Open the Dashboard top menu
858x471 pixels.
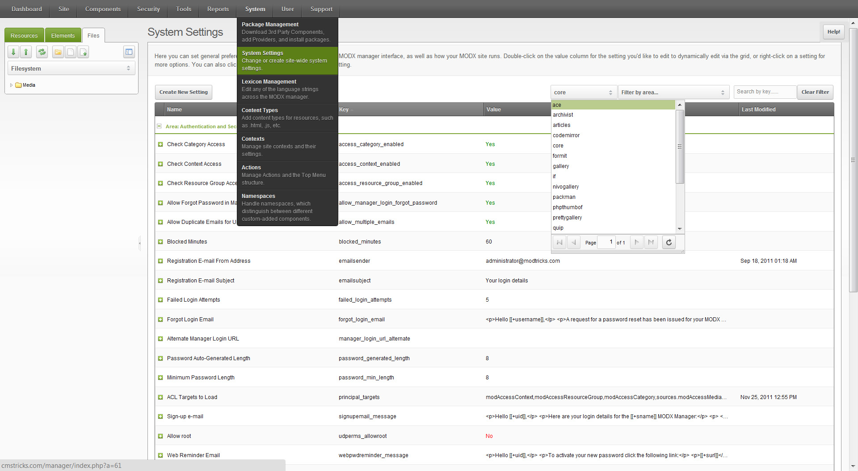(27, 9)
